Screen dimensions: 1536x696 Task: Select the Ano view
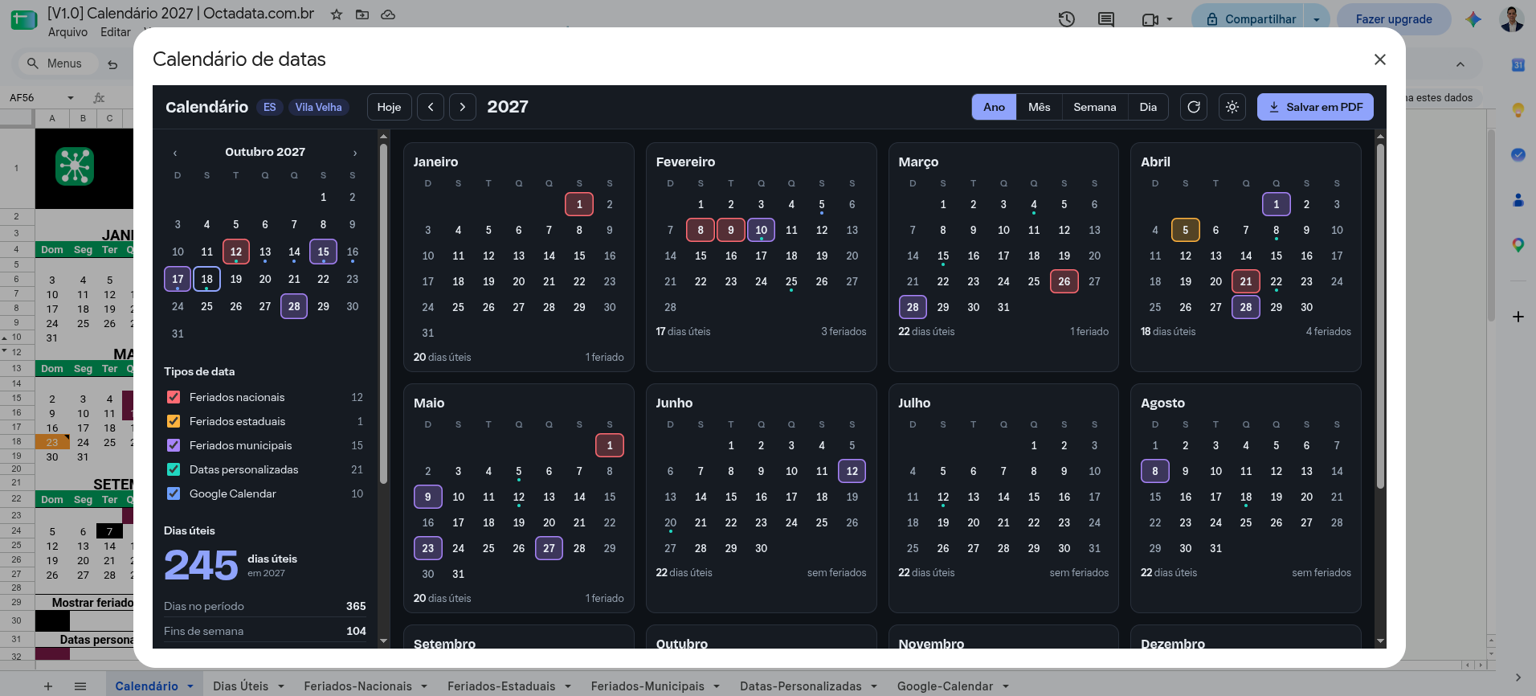tap(994, 107)
